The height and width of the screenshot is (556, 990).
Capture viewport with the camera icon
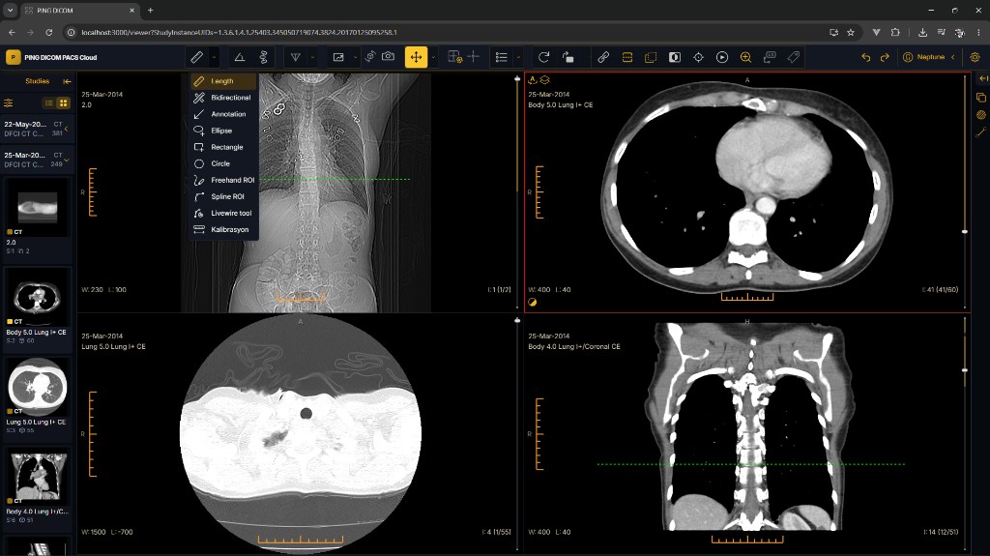pos(389,57)
